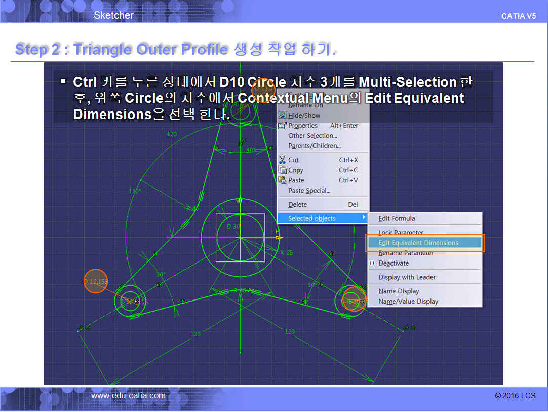Enable Name/Value Display option
Screen dimensions: 548x412
coord(408,302)
